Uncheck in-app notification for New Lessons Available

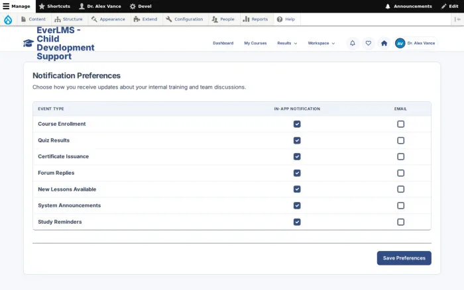(x=297, y=189)
